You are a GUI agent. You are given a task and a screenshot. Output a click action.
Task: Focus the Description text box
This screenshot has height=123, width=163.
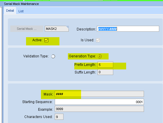[128, 29]
